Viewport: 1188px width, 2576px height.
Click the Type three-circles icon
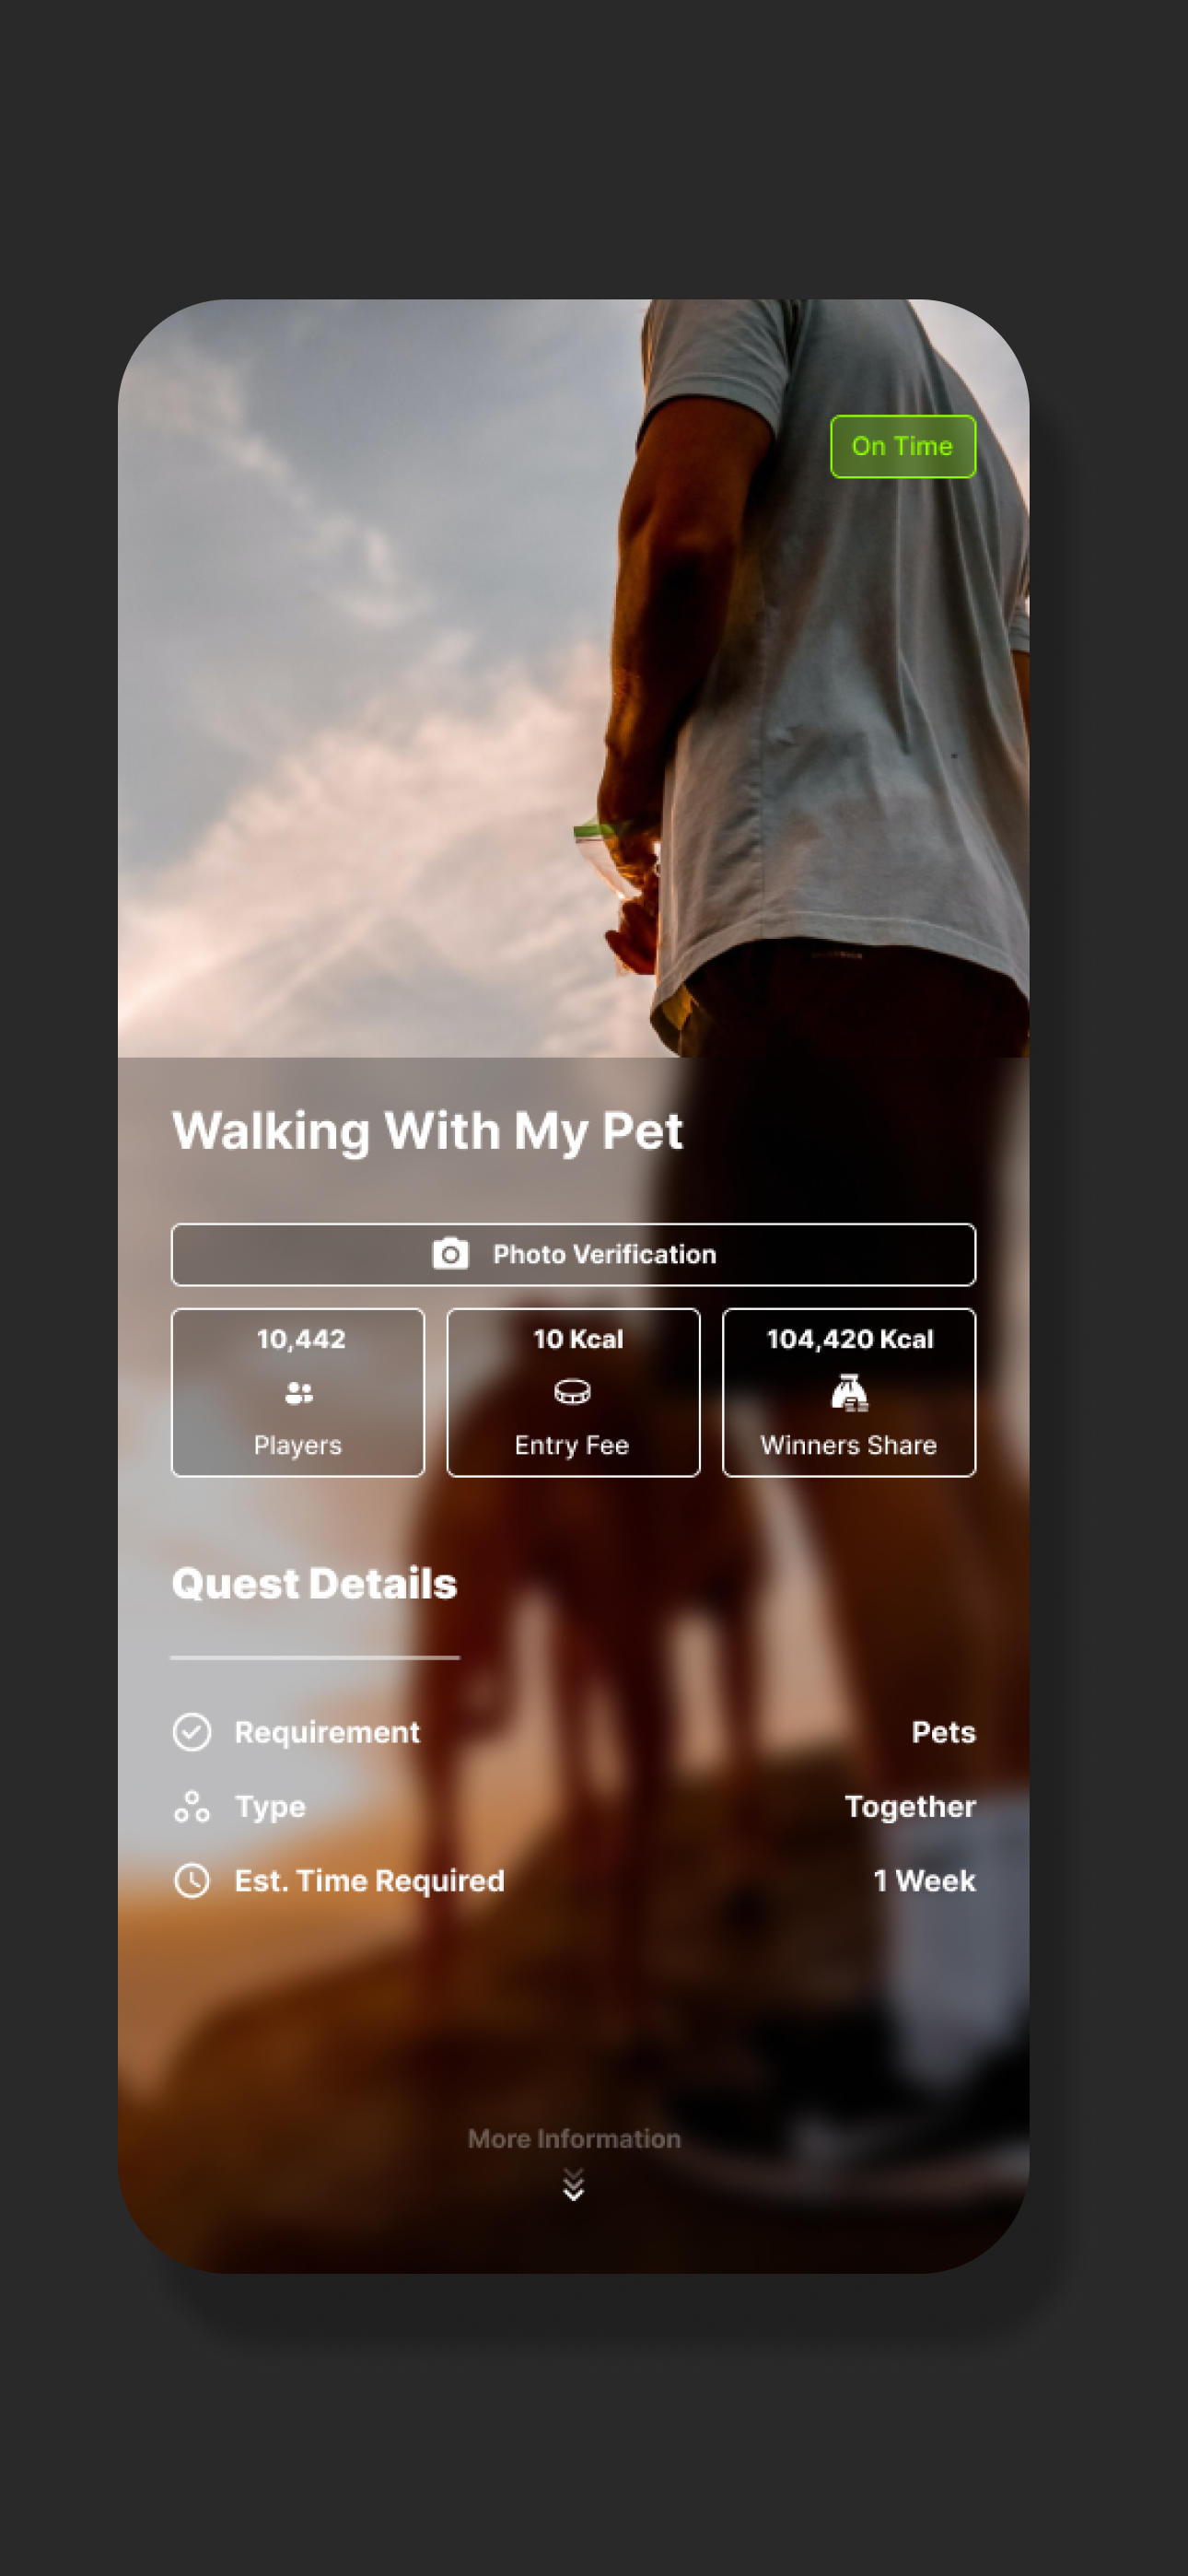(x=192, y=1806)
